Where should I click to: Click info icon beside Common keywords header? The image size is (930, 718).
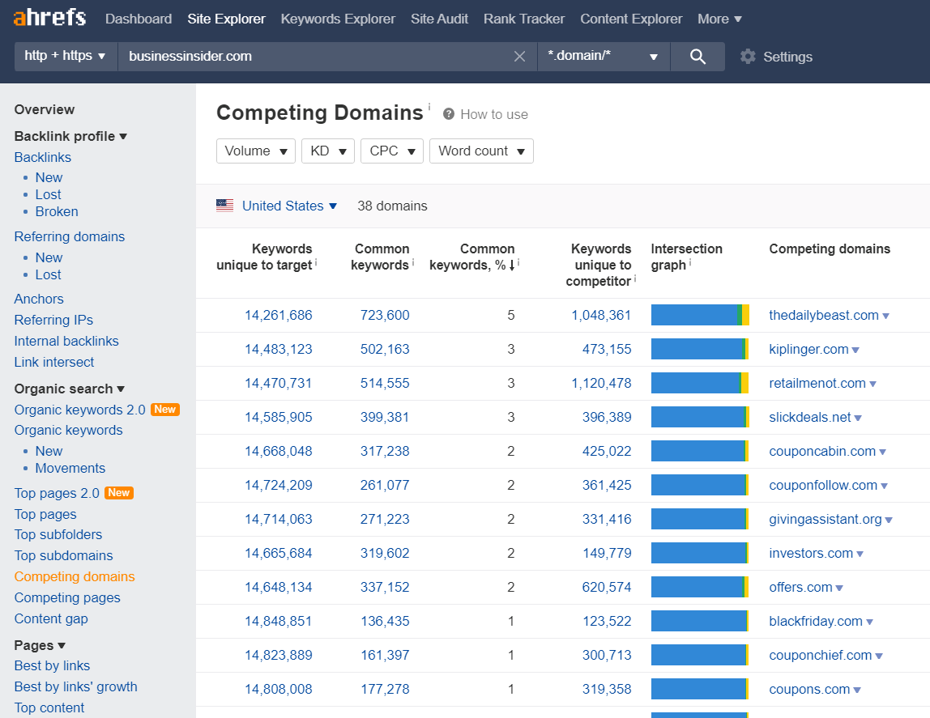[413, 261]
